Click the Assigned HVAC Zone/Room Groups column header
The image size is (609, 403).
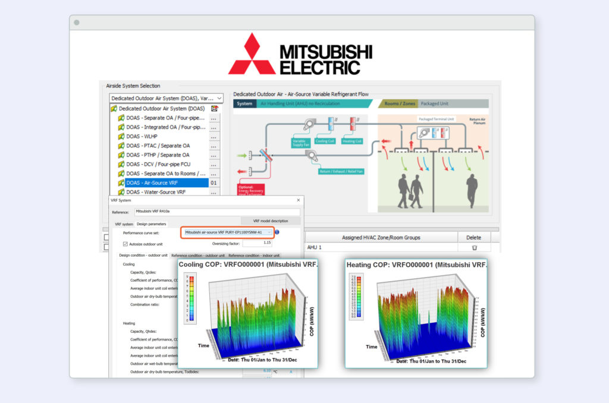pos(381,237)
